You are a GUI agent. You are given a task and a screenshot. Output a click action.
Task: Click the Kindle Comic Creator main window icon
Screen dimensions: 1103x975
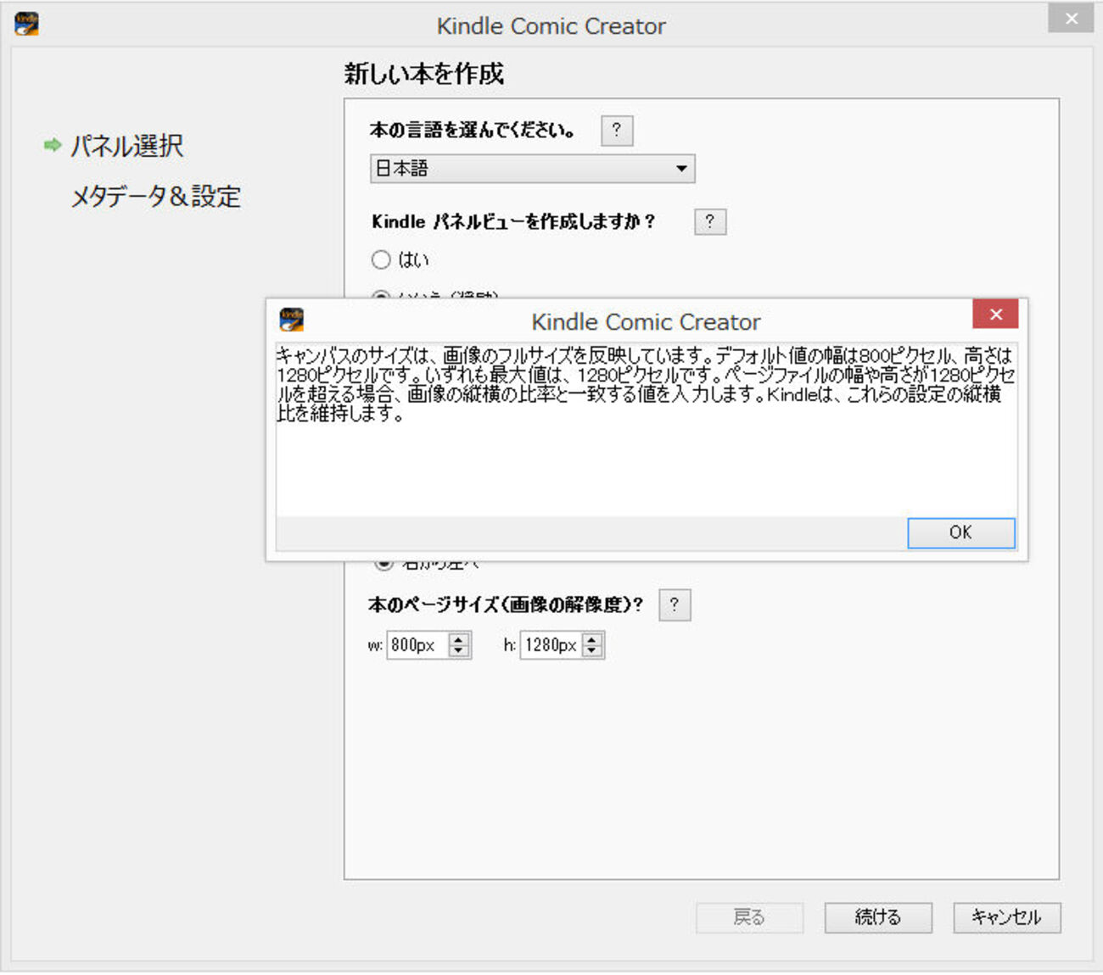(x=26, y=24)
